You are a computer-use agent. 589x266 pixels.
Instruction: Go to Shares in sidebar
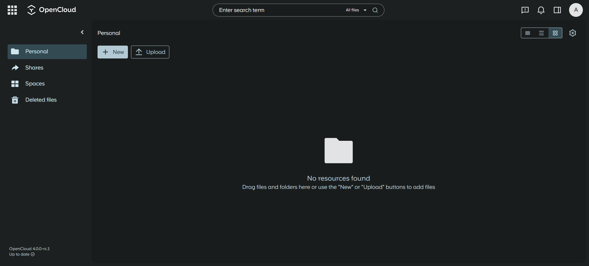pos(34,68)
